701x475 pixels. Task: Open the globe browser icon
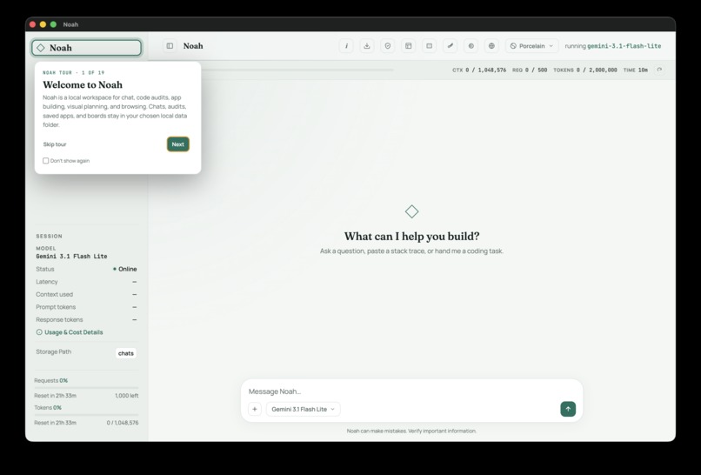[x=491, y=45]
